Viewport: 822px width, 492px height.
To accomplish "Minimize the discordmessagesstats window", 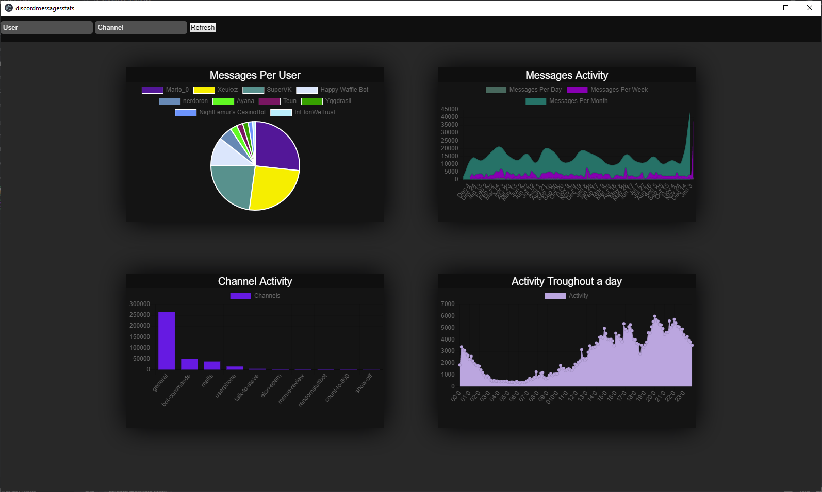I will pos(762,8).
